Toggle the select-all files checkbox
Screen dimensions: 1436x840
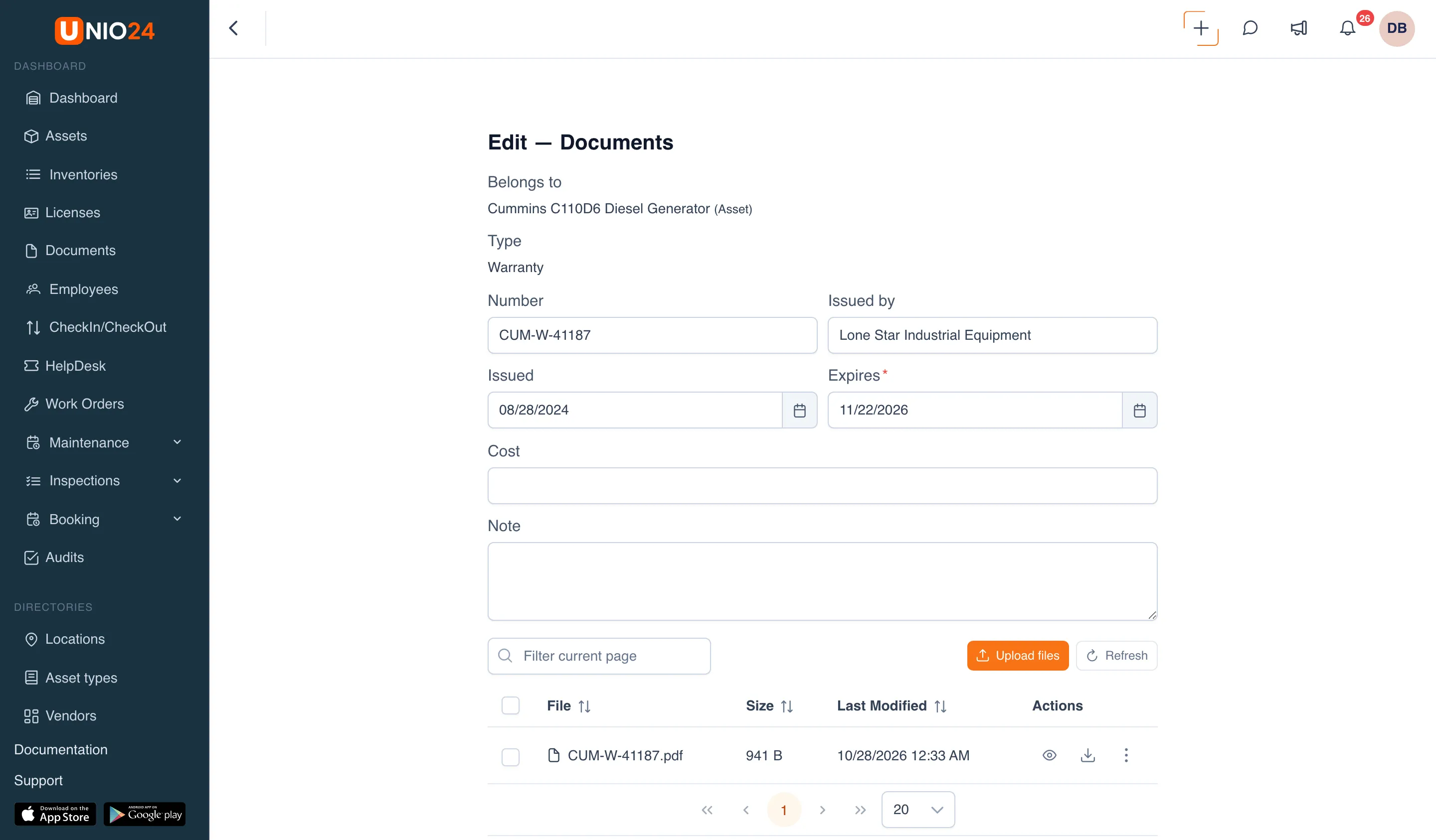511,705
